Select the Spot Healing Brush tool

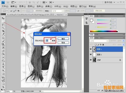(x=3, y=38)
